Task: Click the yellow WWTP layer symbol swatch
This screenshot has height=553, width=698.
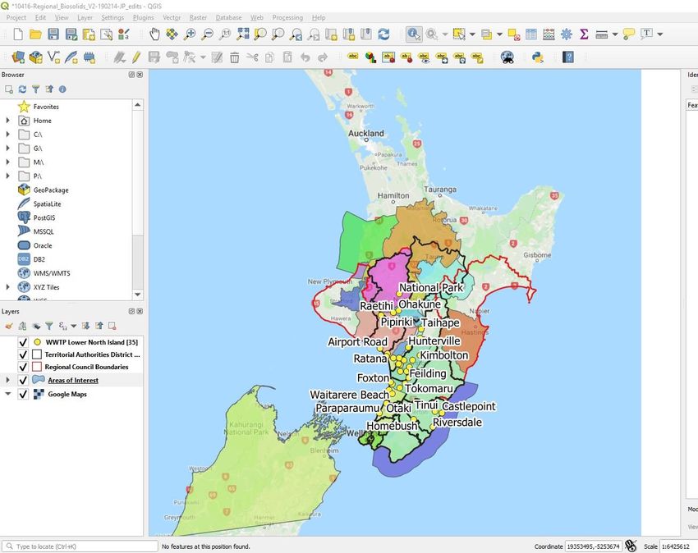Action: tap(38, 342)
